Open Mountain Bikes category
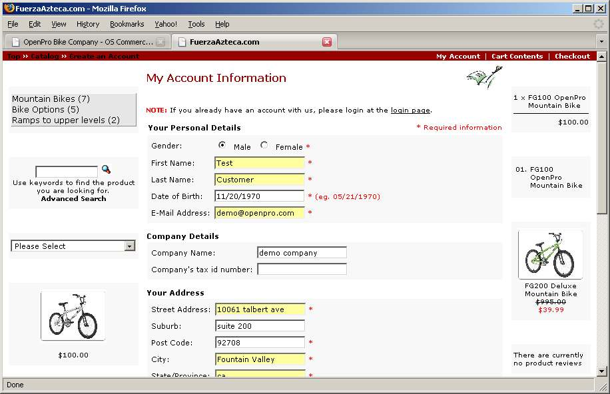The height and width of the screenshot is (394, 610). coord(51,99)
